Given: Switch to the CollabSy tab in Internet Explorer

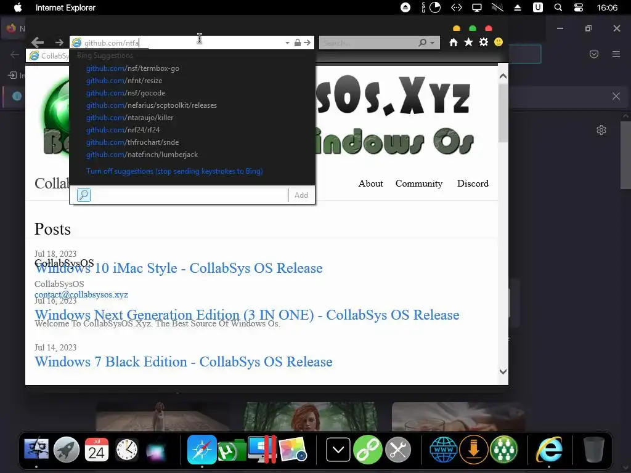Looking at the screenshot, I should coord(48,55).
